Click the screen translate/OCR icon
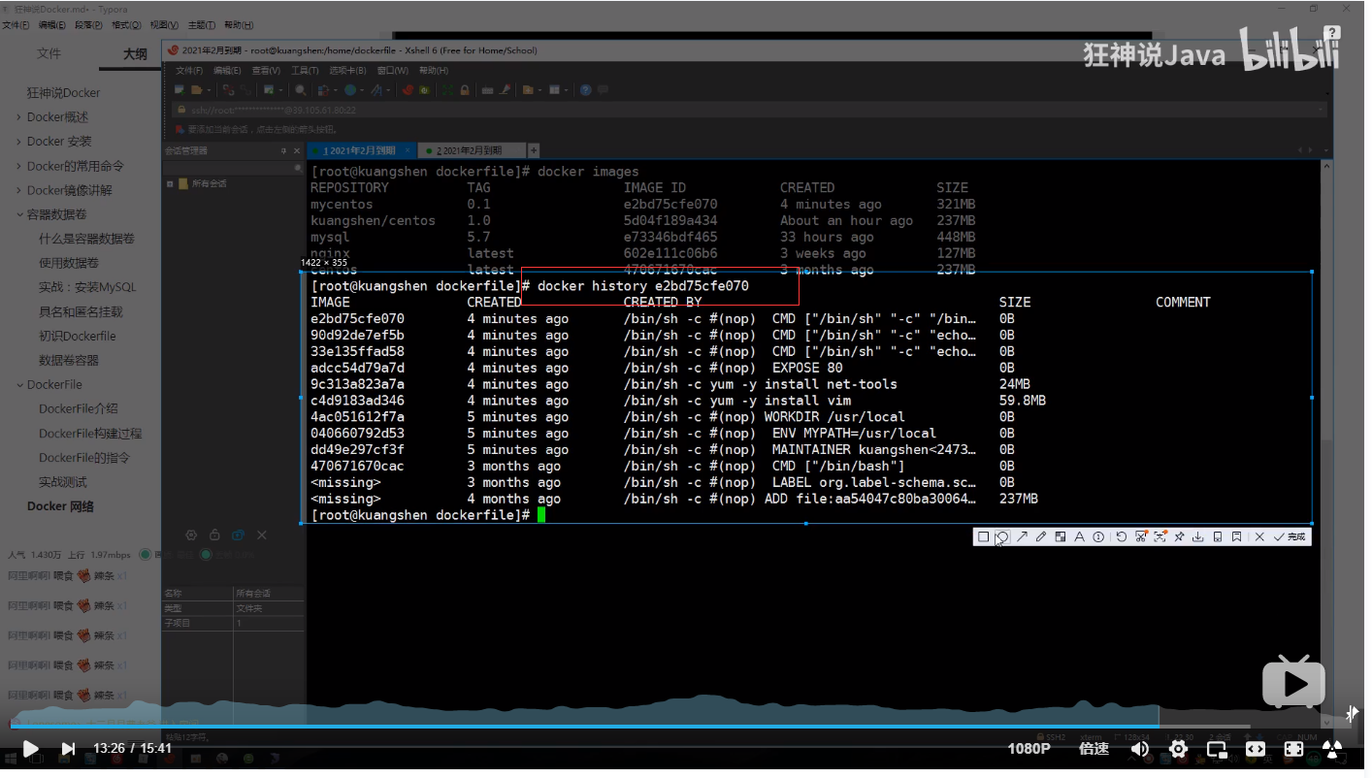This screenshot has width=1372, height=778. click(x=1160, y=536)
